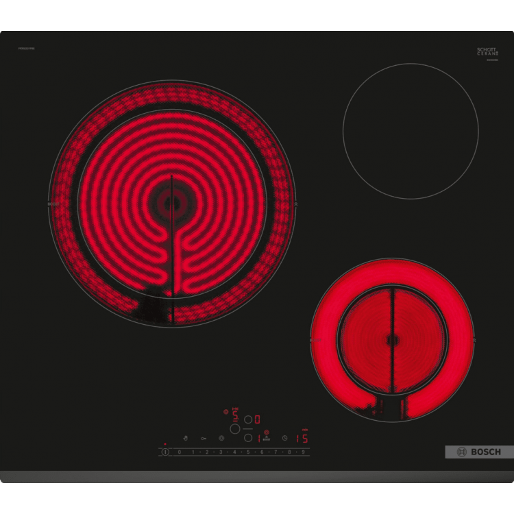Tap the boost function icon

click(266, 438)
